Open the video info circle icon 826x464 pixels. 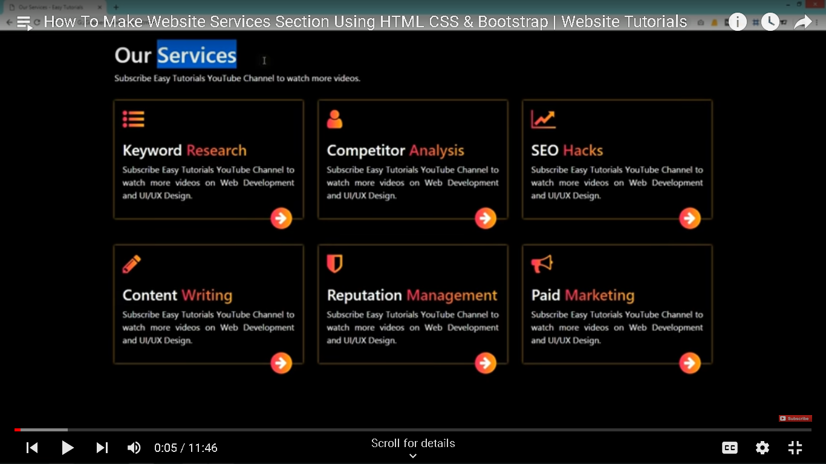tap(738, 22)
